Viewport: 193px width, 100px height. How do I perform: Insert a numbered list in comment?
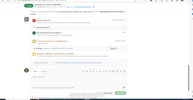(x=107, y=71)
